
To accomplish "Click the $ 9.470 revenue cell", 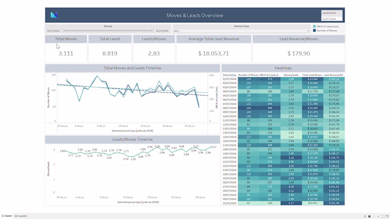I will coord(312,203).
